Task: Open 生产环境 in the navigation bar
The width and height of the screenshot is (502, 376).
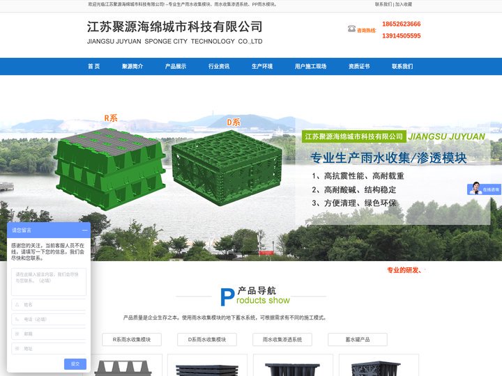Action: 262,67
